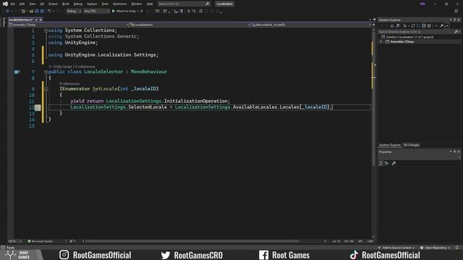This screenshot has height=260, width=463.
Task: Click Attach to Unity play button
Action: tap(124, 12)
